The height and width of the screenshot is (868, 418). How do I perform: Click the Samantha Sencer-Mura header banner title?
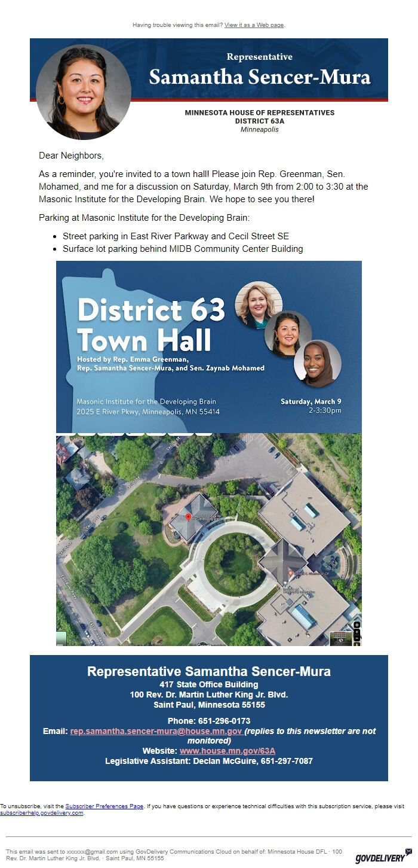tap(260, 77)
